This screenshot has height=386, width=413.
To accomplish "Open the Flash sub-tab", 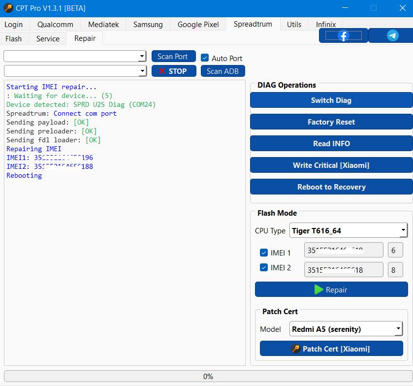I will pos(13,39).
